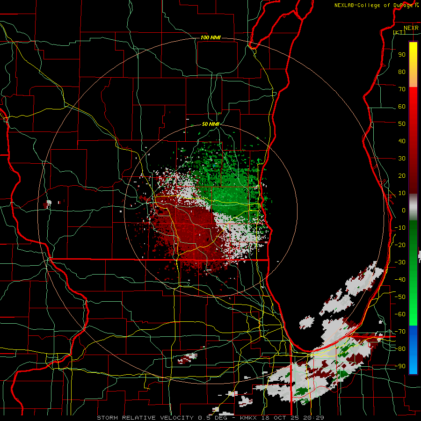
Task: Click the -90 value on the velocity scale
Action: click(x=400, y=366)
